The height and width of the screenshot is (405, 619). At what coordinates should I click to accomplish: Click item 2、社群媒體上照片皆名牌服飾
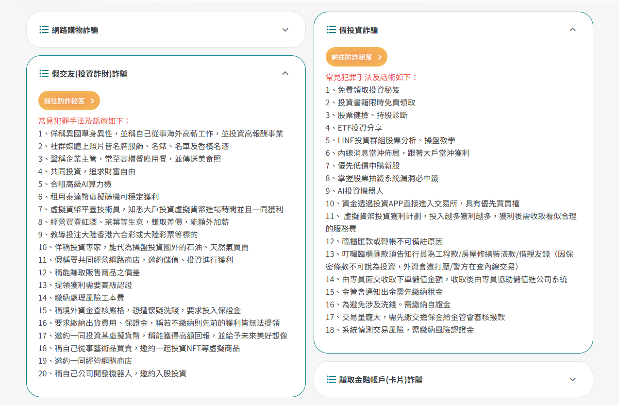point(134,146)
